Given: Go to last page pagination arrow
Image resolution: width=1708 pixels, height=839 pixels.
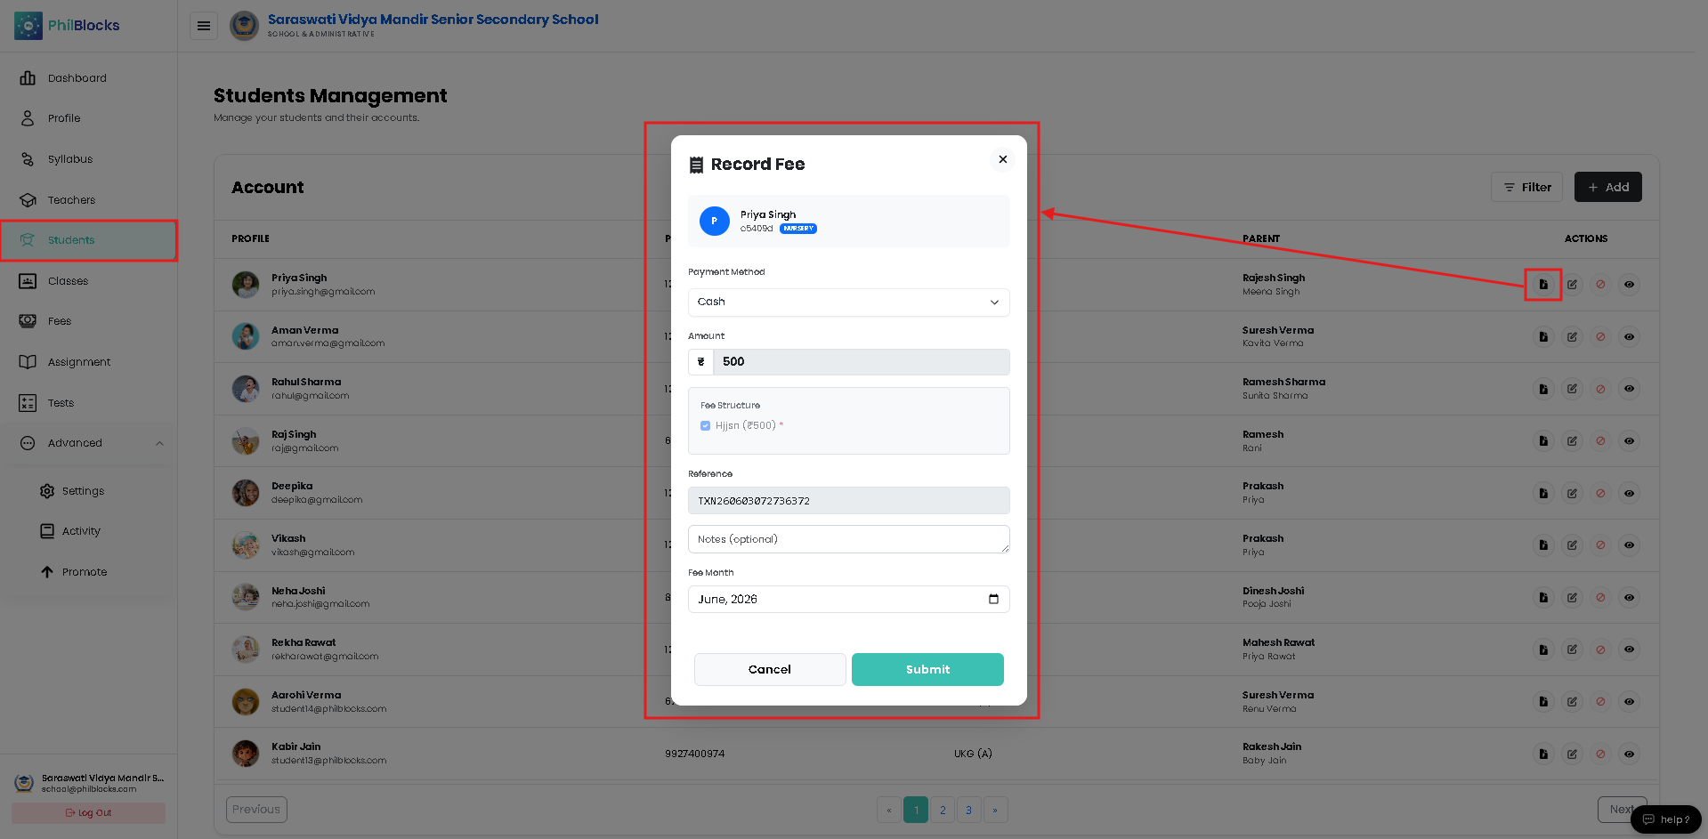Looking at the screenshot, I should [995, 810].
